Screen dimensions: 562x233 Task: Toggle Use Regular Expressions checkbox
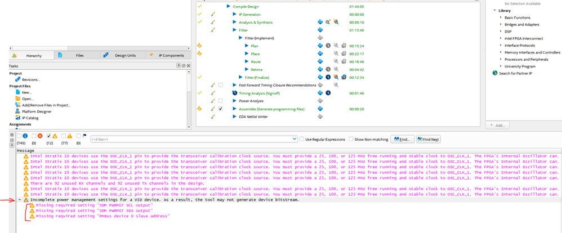point(302,139)
